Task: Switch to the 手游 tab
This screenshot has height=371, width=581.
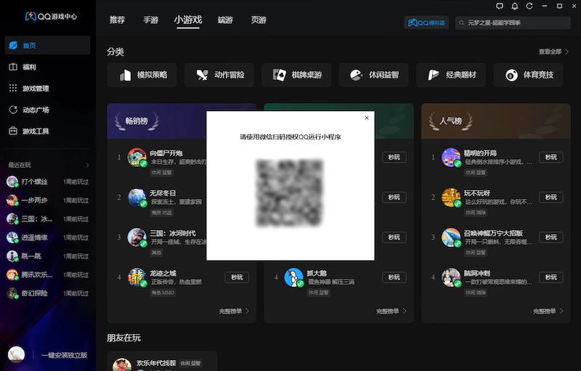Action: tap(150, 20)
